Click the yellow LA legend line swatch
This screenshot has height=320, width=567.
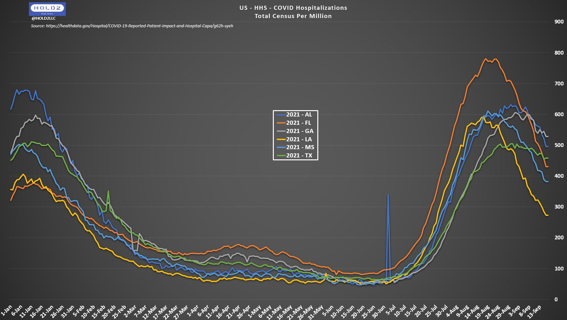(x=281, y=139)
